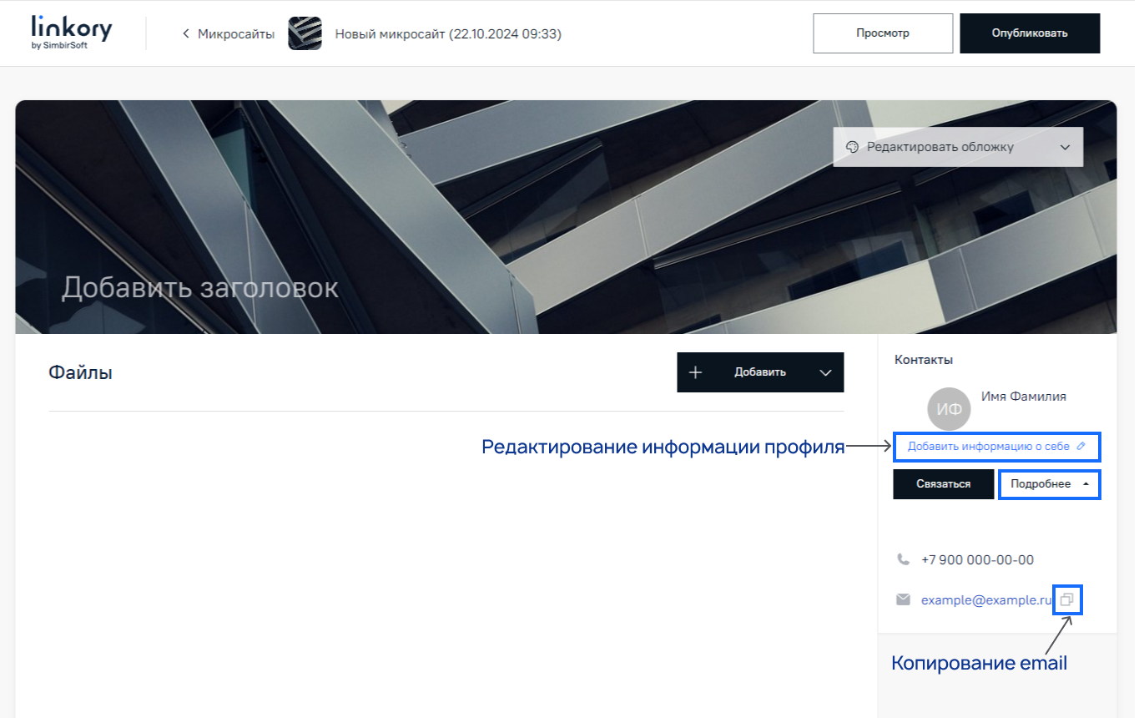The image size is (1139, 718).
Task: Collapse the Подробнее contact details
Action: (1049, 484)
